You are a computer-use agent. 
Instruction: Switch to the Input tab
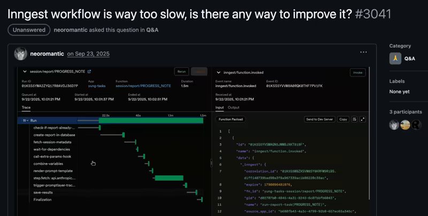tap(219, 107)
